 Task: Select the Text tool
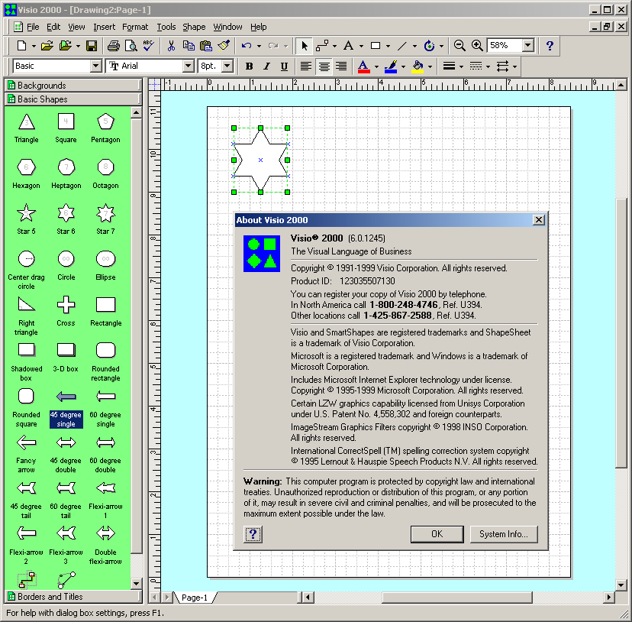[x=348, y=46]
